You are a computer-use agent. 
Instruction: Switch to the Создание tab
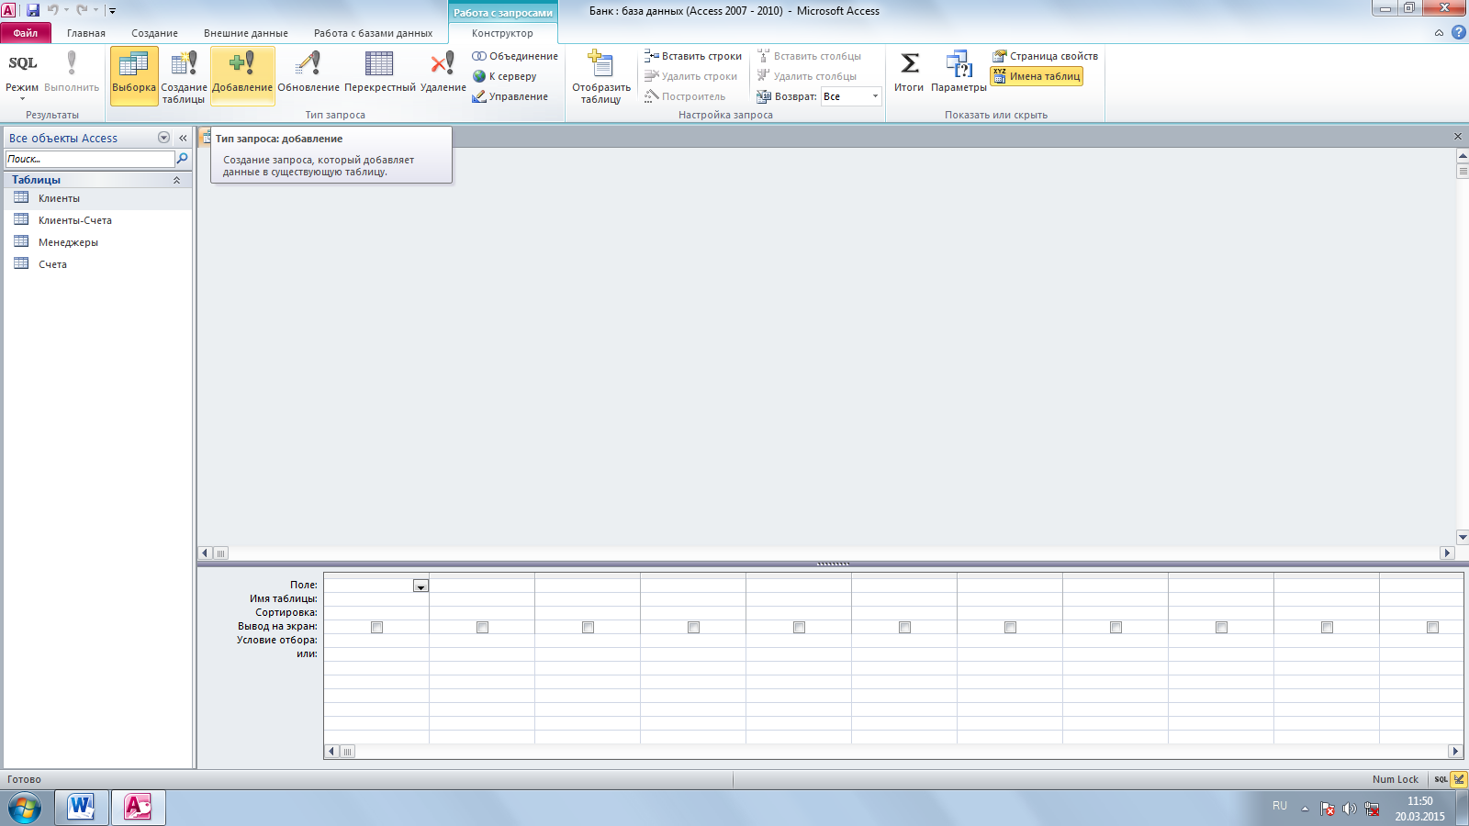pos(154,33)
